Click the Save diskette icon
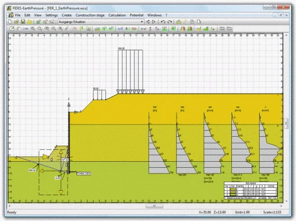 click(23, 22)
